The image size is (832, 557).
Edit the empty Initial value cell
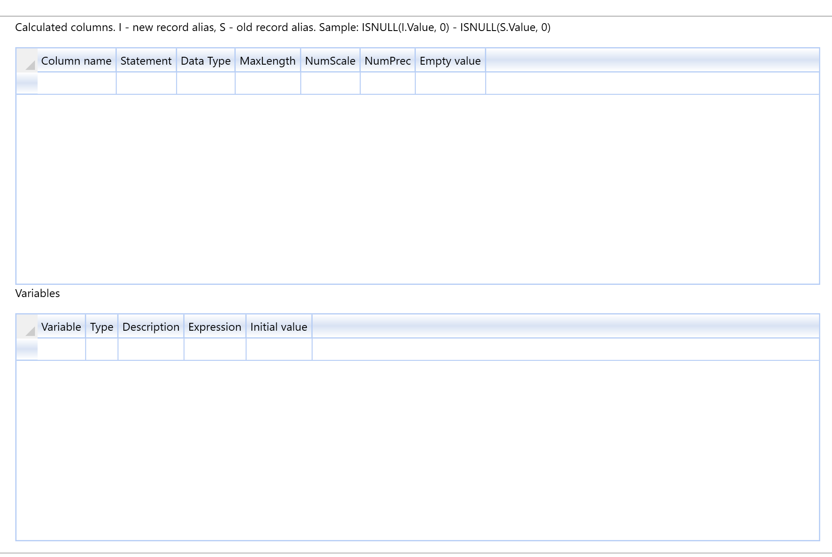pyautogui.click(x=279, y=349)
